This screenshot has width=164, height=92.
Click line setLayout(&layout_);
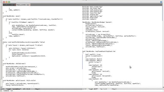point(93,39)
